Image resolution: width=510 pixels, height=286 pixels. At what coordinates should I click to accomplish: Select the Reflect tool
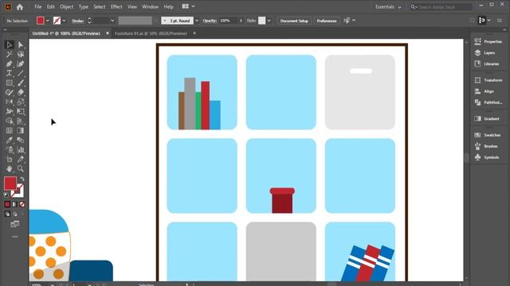click(9, 102)
